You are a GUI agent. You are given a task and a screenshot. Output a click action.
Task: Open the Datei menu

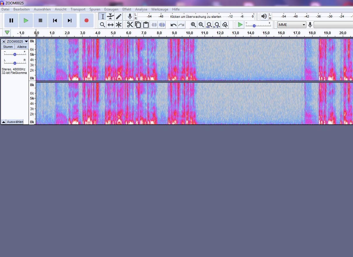point(6,9)
